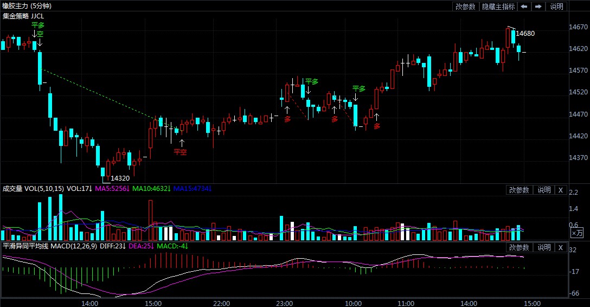The height and width of the screenshot is (307, 590).
Task: Click 隐藏主指标 to hide main indicator
Action: click(x=498, y=7)
